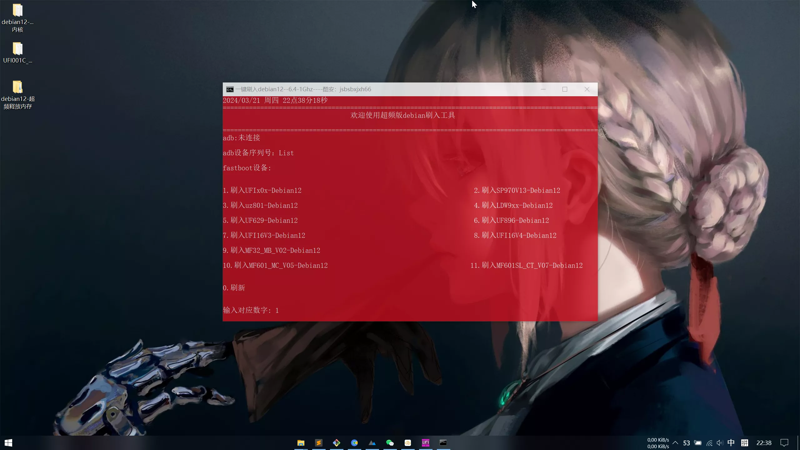800x450 pixels.
Task: Minimize the debian12 flashing console window
Action: coord(543,89)
